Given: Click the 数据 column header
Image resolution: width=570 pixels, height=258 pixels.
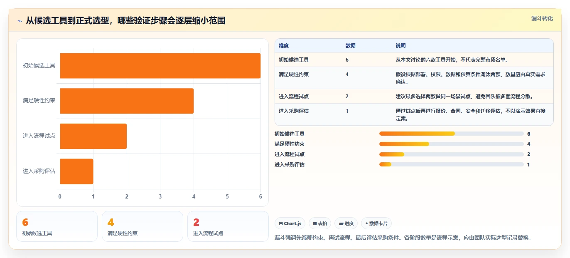Looking at the screenshot, I should [351, 46].
